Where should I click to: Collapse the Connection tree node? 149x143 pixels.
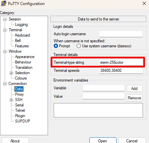[x=5, y=84]
